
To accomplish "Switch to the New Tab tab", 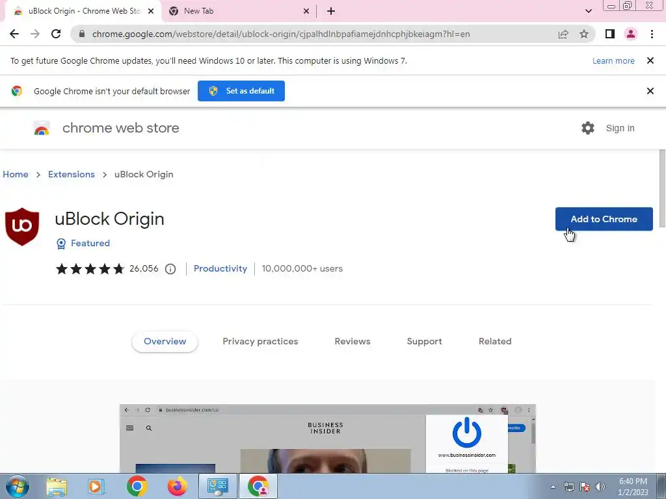I will [x=239, y=12].
